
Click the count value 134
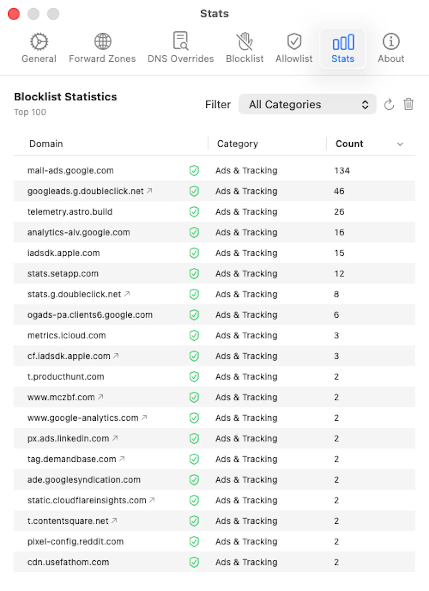342,171
